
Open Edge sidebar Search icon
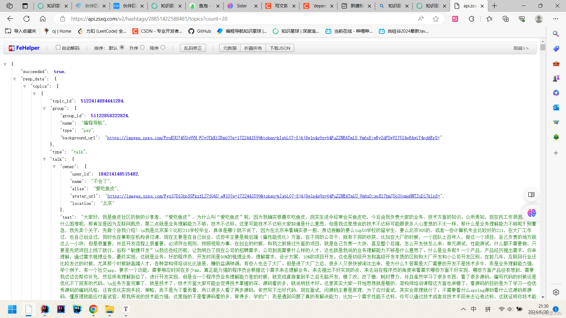pos(556,34)
